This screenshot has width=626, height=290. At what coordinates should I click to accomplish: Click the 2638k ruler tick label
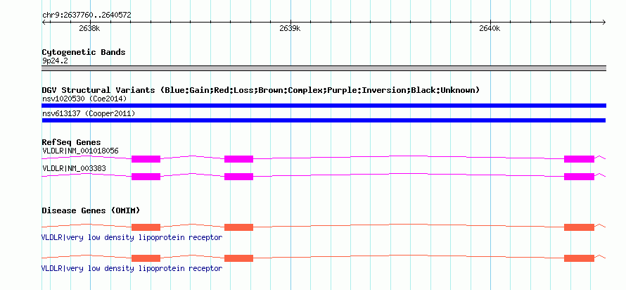pos(89,28)
